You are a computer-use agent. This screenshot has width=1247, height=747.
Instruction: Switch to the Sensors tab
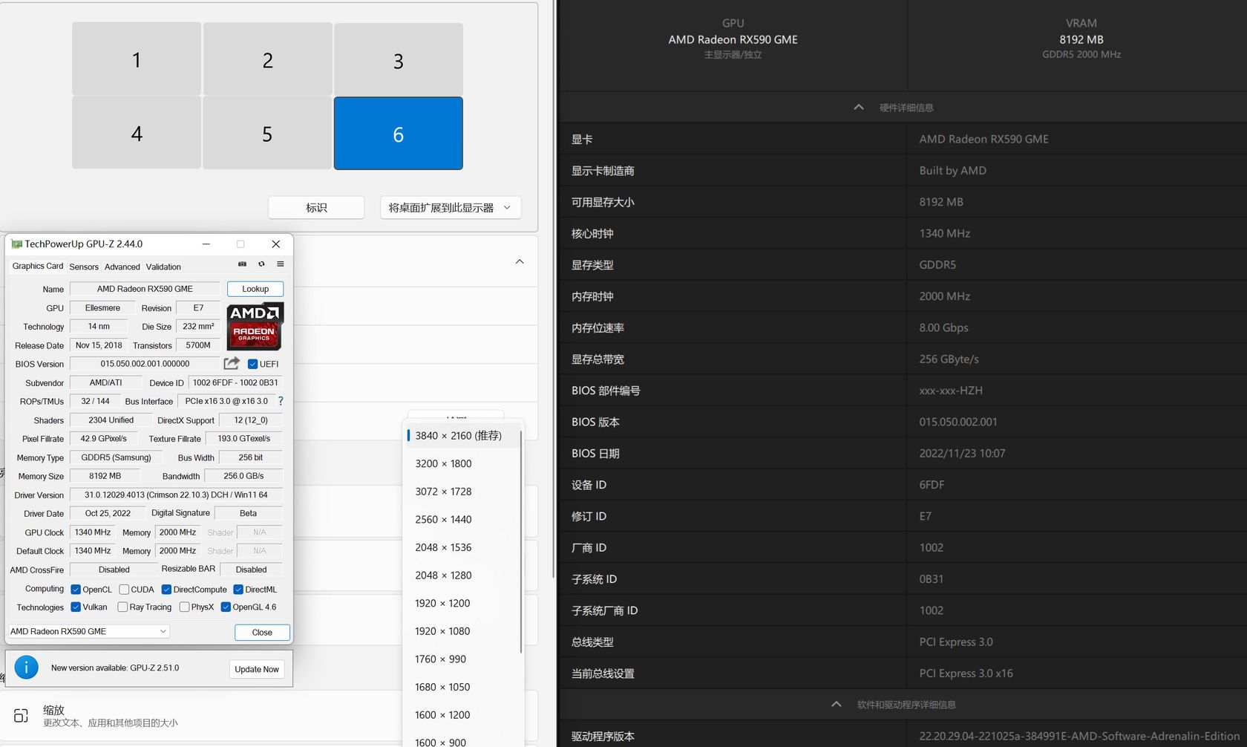click(x=84, y=267)
